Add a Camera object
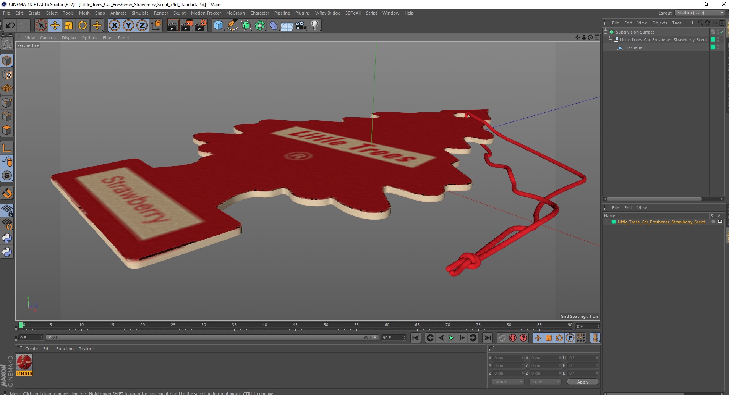The image size is (729, 395). click(x=301, y=26)
